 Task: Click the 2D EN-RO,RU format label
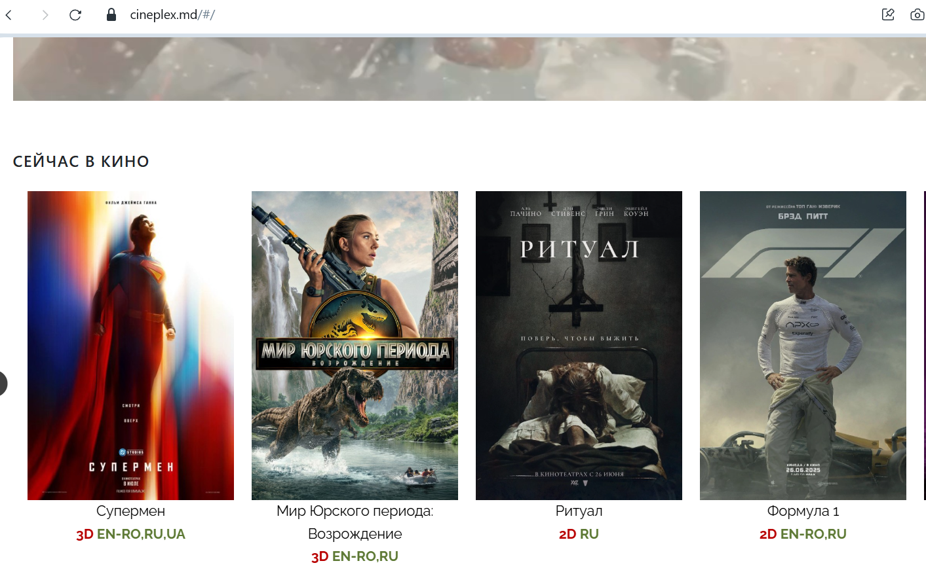[x=803, y=534]
